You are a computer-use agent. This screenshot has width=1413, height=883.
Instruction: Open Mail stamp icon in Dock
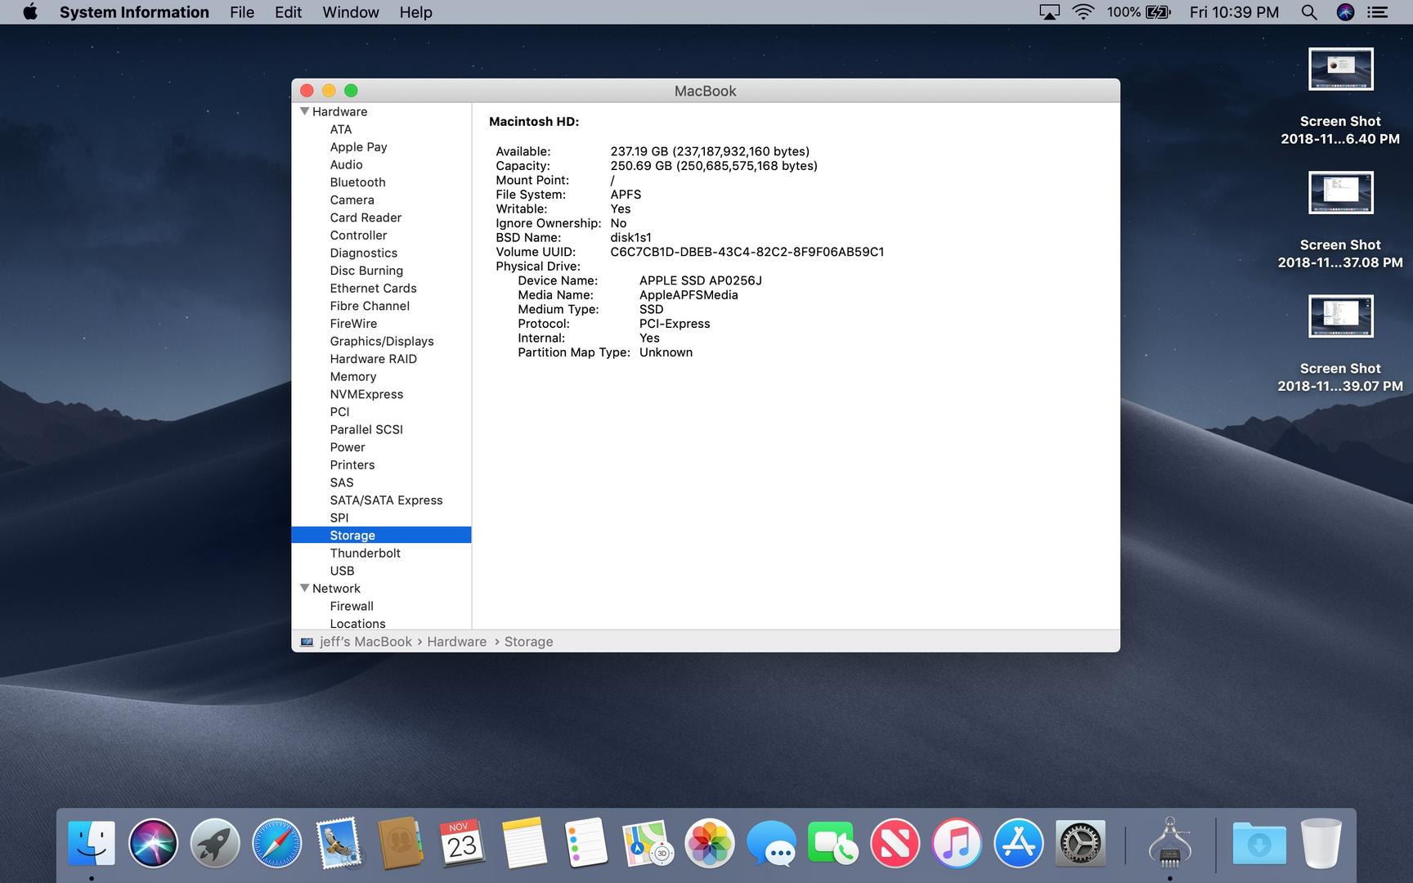(x=339, y=842)
